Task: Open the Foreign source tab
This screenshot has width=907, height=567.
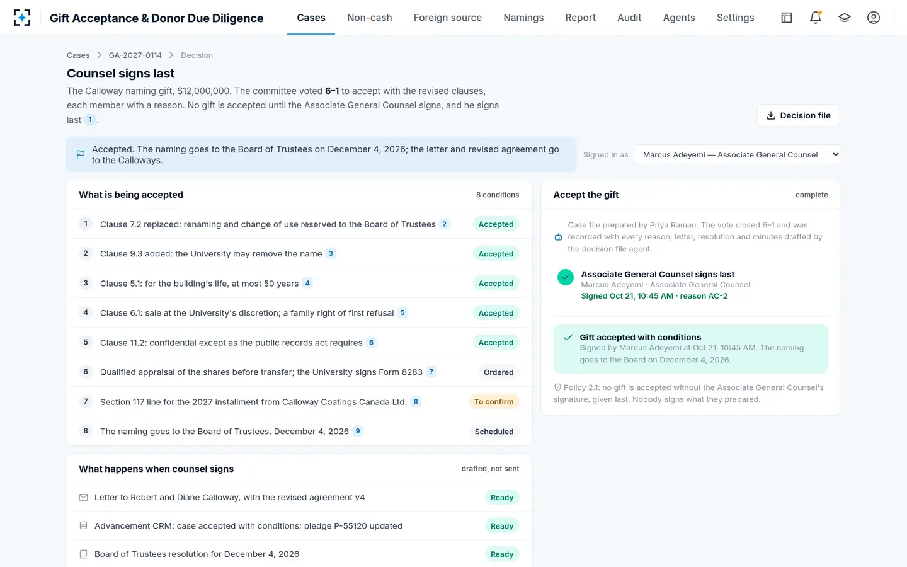Action: [x=448, y=18]
